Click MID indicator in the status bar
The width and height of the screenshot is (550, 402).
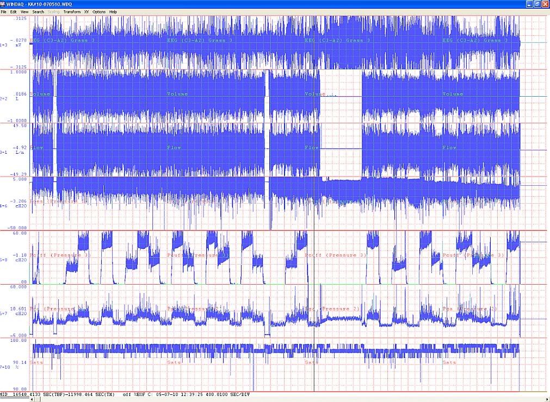point(4,394)
